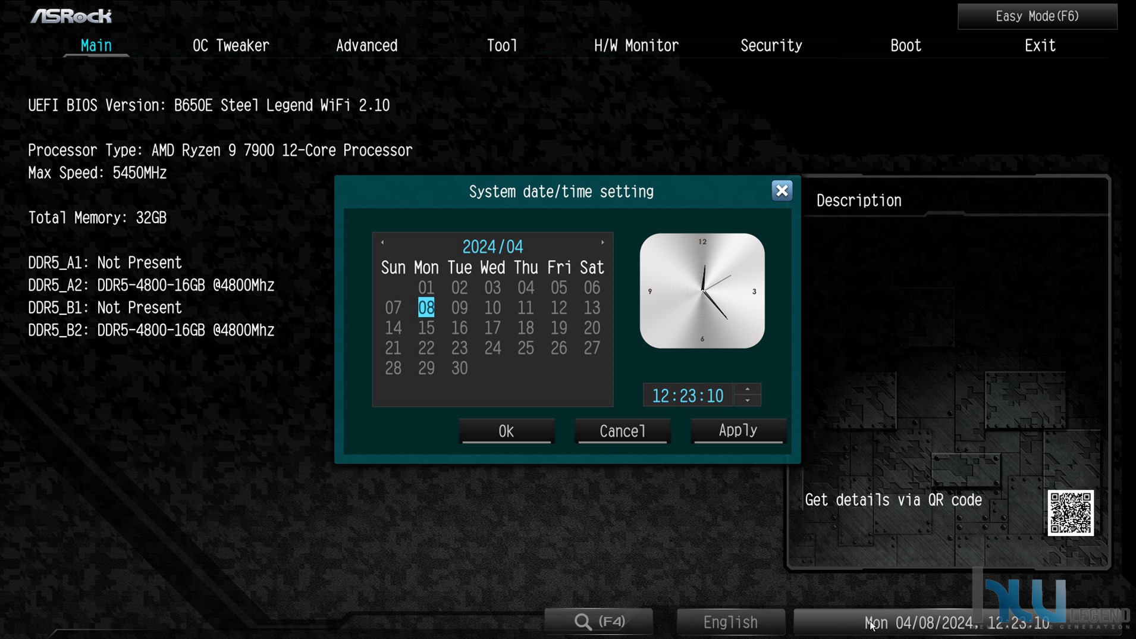This screenshot has height=639, width=1136.
Task: Select calendar day 17
Action: (492, 328)
